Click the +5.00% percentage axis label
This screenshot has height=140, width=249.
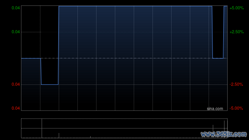point(237,8)
